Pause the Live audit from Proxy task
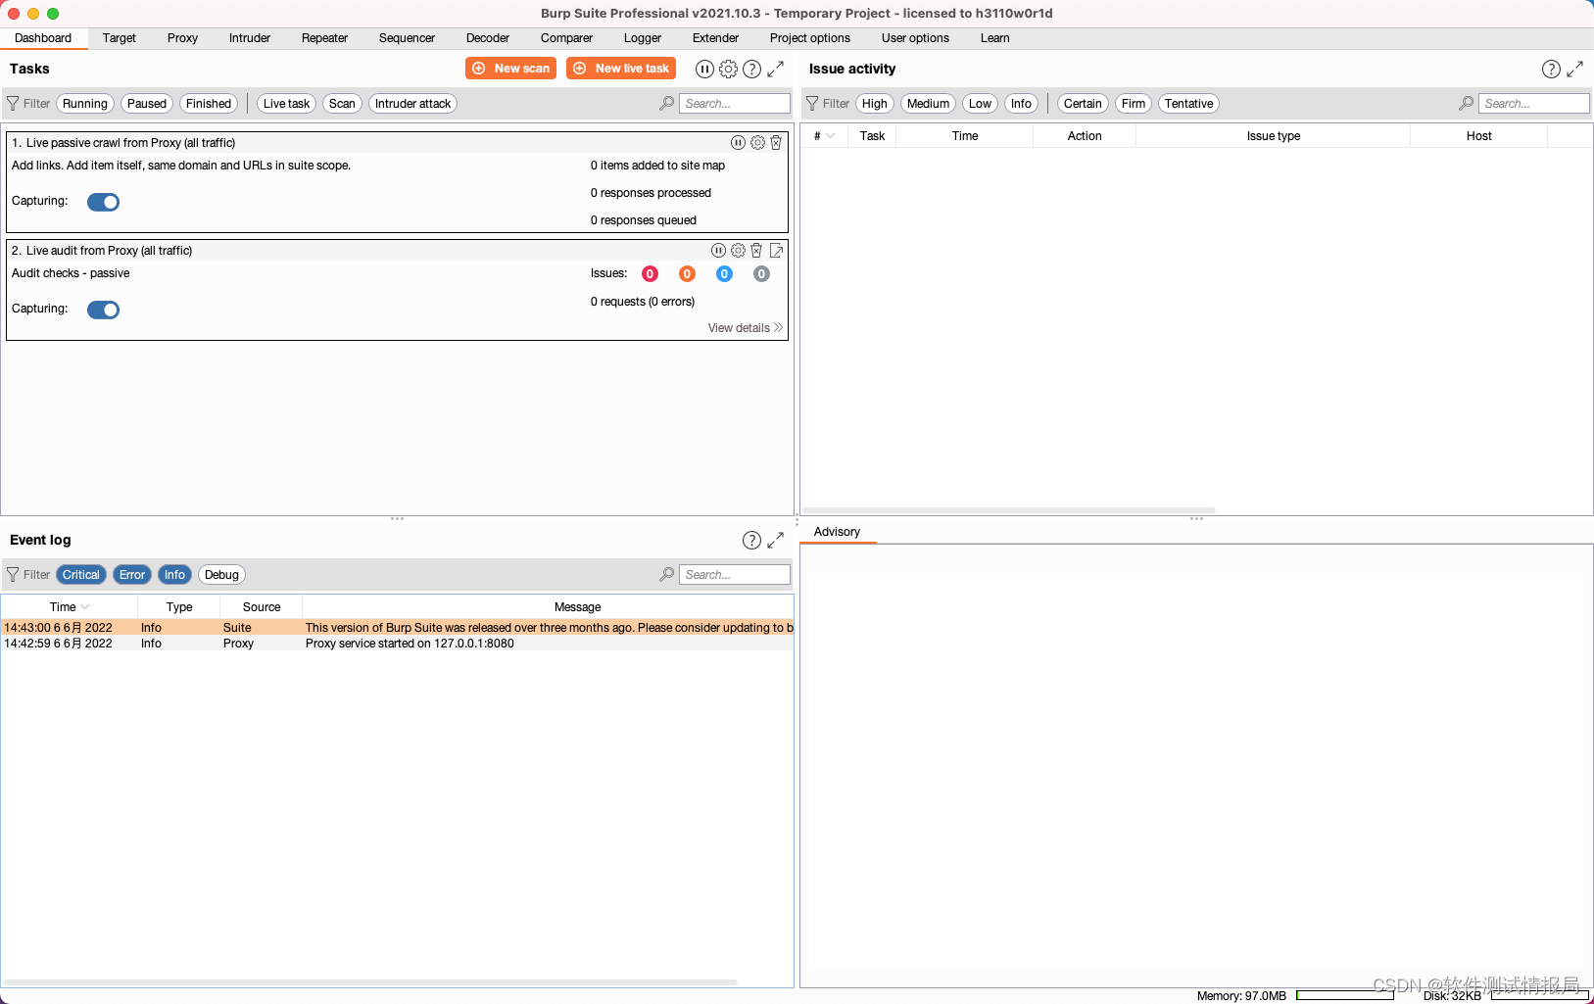This screenshot has width=1594, height=1004. click(718, 251)
